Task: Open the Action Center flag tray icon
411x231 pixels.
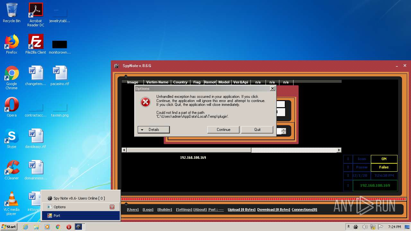Action: [380, 227]
